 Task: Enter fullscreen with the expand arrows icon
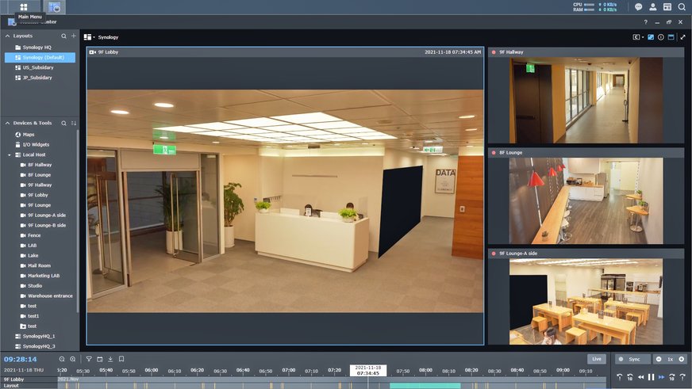coord(682,36)
